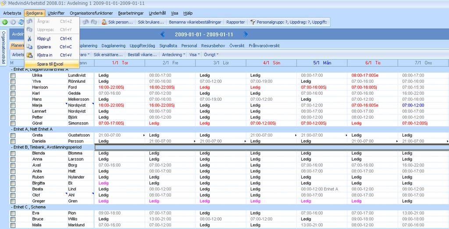Click the Rapporter button
The width and height of the screenshot is (449, 229).
pos(235,22)
